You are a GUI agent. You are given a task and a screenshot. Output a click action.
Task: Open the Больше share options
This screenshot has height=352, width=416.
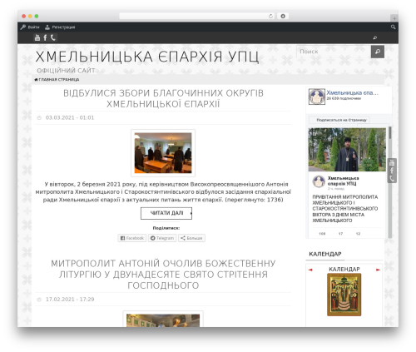(x=191, y=238)
